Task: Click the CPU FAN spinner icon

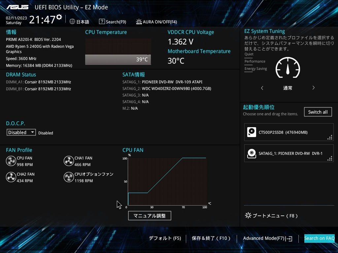Action: coord(11,161)
